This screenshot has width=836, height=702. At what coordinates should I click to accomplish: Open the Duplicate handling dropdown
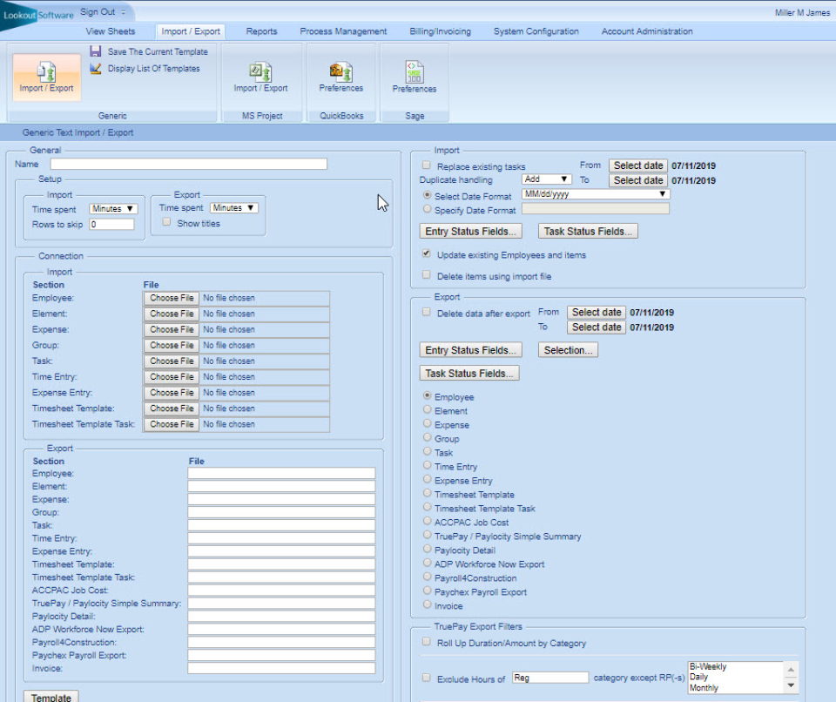click(548, 179)
